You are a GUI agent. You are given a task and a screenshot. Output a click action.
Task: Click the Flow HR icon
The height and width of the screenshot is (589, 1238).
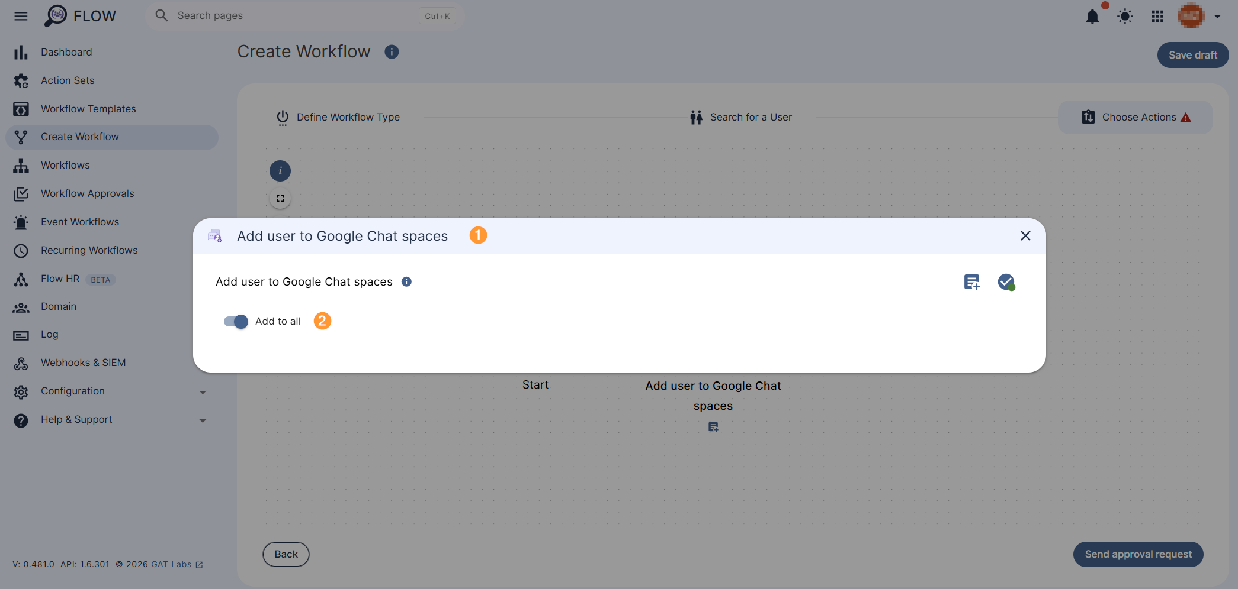21,279
